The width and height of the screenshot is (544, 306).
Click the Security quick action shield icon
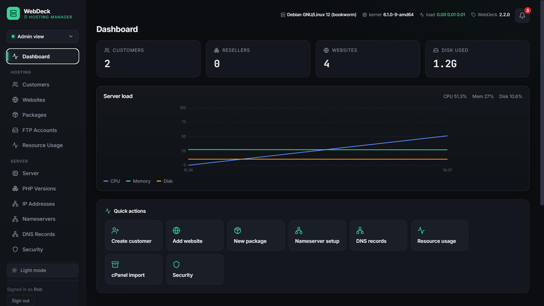(x=176, y=264)
